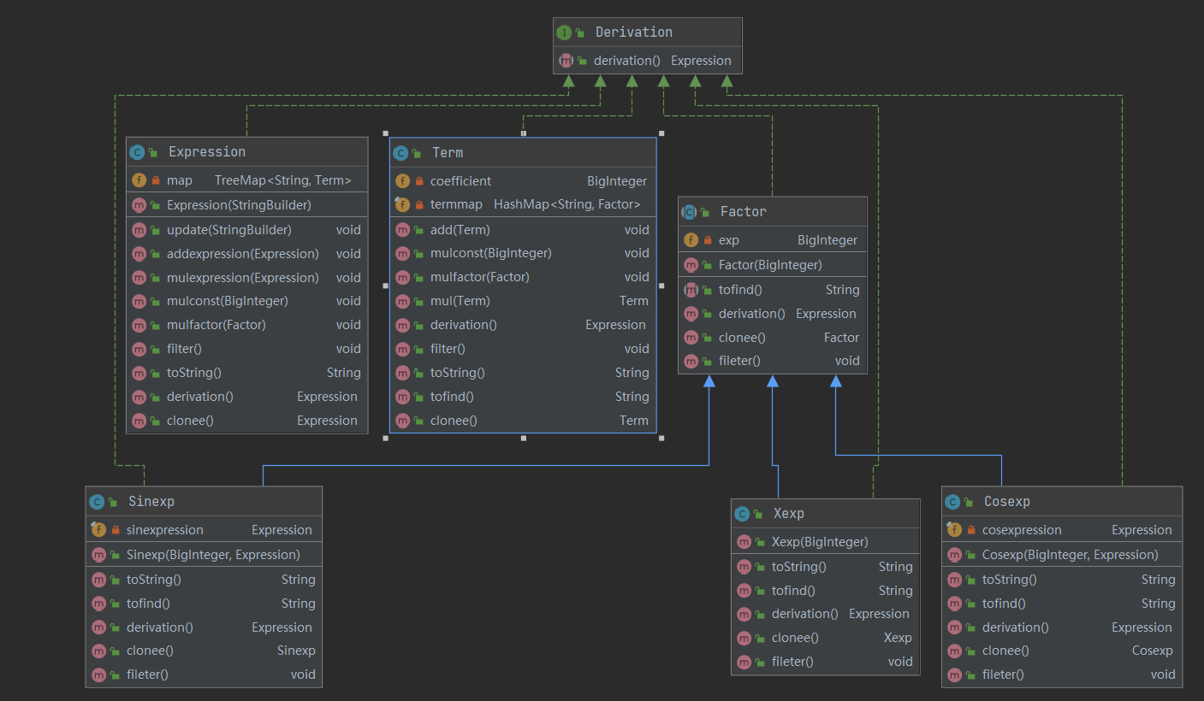The image size is (1204, 701).
Task: Select derivation() in the Factor class
Action: pyautogui.click(x=752, y=314)
